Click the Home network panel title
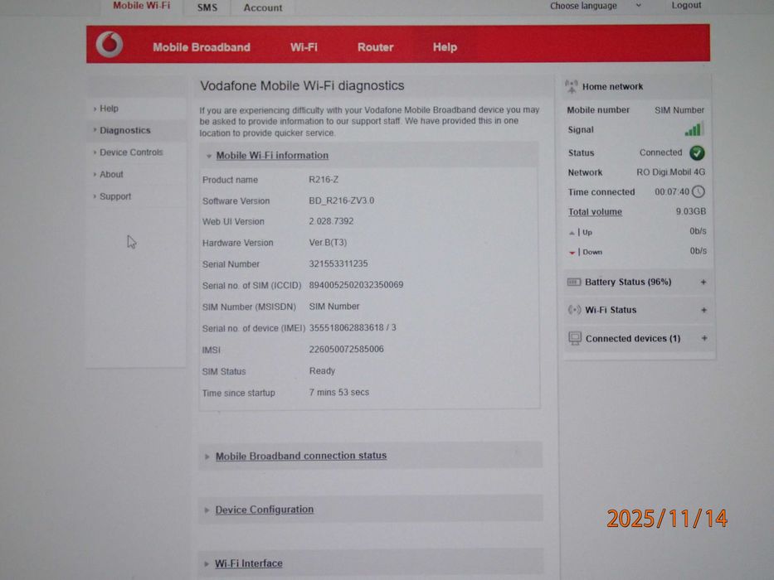Viewport: 774px width, 580px height. [612, 87]
